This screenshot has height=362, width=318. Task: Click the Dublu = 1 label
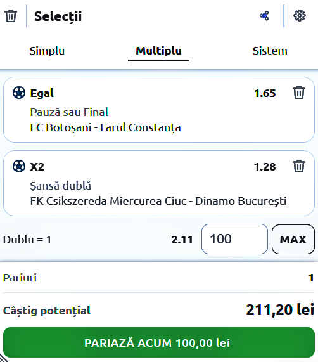pos(27,240)
